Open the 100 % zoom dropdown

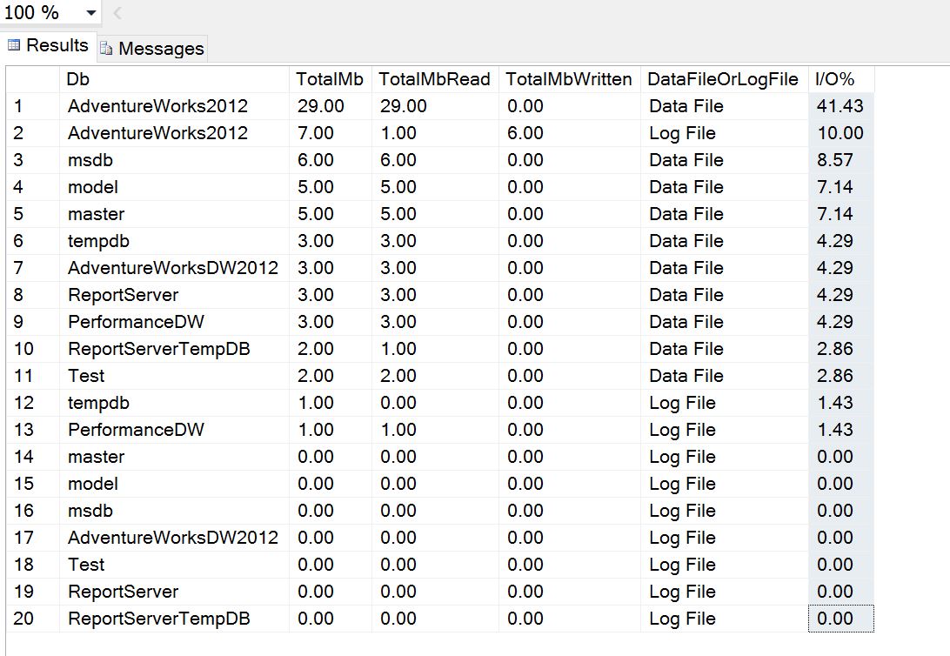coord(90,13)
